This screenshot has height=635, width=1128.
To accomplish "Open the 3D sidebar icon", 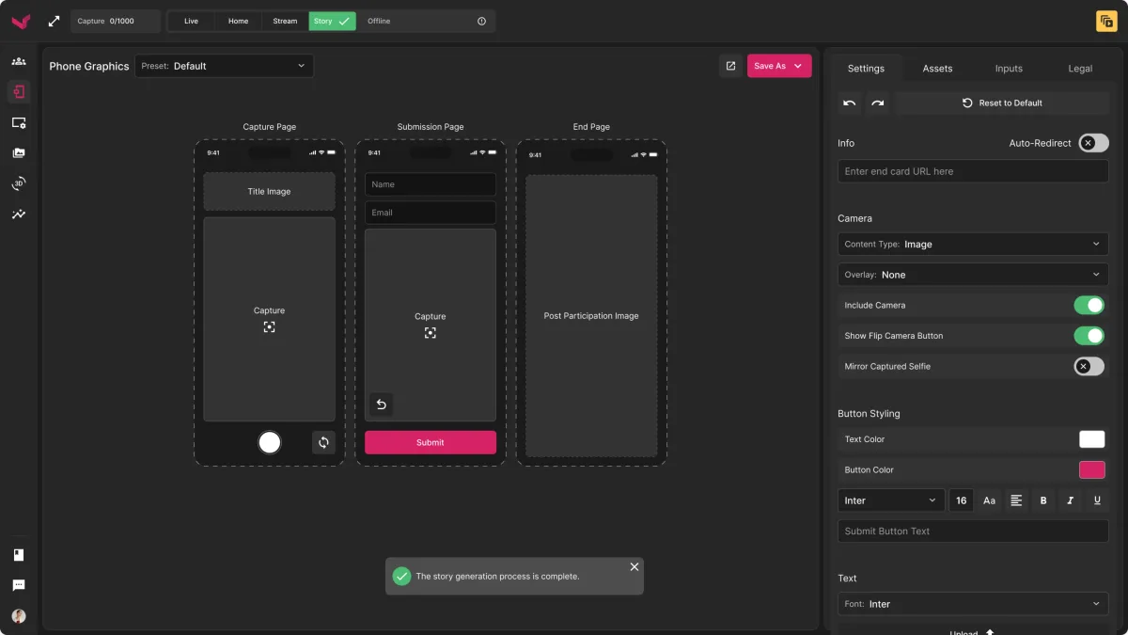I will 19,183.
